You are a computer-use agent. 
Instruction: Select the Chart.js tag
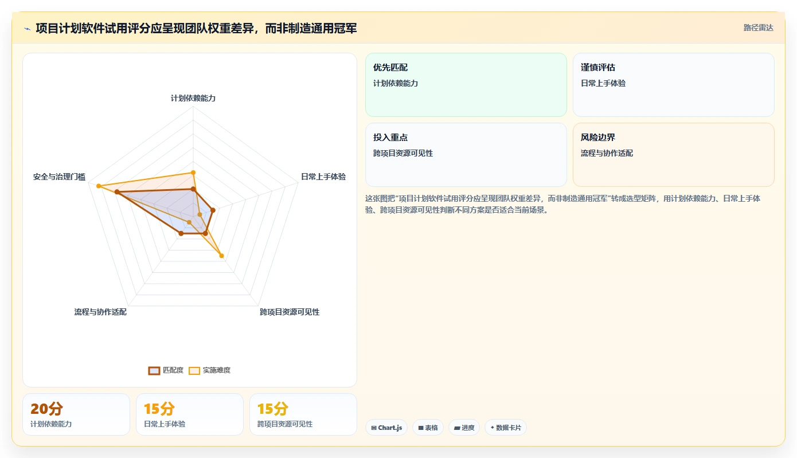[x=386, y=428]
